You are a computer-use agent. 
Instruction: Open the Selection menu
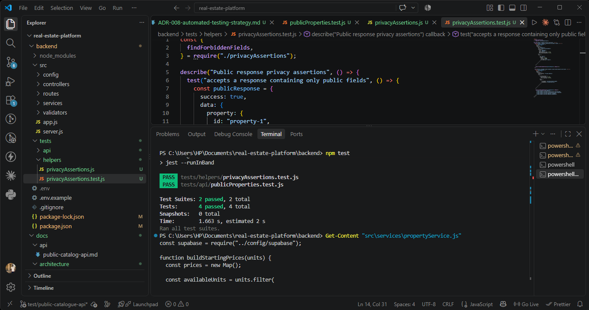click(x=61, y=8)
